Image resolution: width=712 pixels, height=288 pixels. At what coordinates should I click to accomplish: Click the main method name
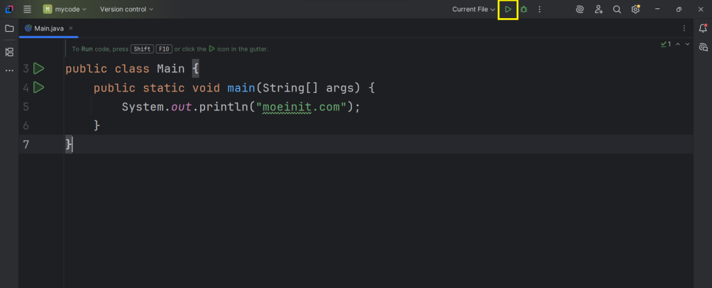(241, 88)
